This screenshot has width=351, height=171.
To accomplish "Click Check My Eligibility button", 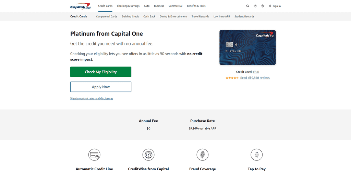I will [x=101, y=72].
